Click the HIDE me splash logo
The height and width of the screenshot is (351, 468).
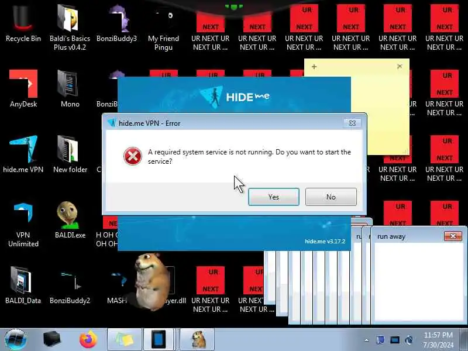click(x=235, y=96)
